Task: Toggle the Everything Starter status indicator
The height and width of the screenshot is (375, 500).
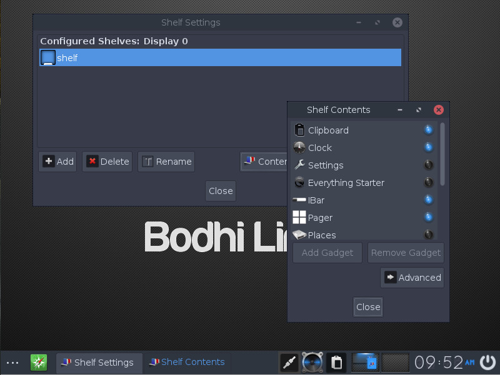Action: 429,182
